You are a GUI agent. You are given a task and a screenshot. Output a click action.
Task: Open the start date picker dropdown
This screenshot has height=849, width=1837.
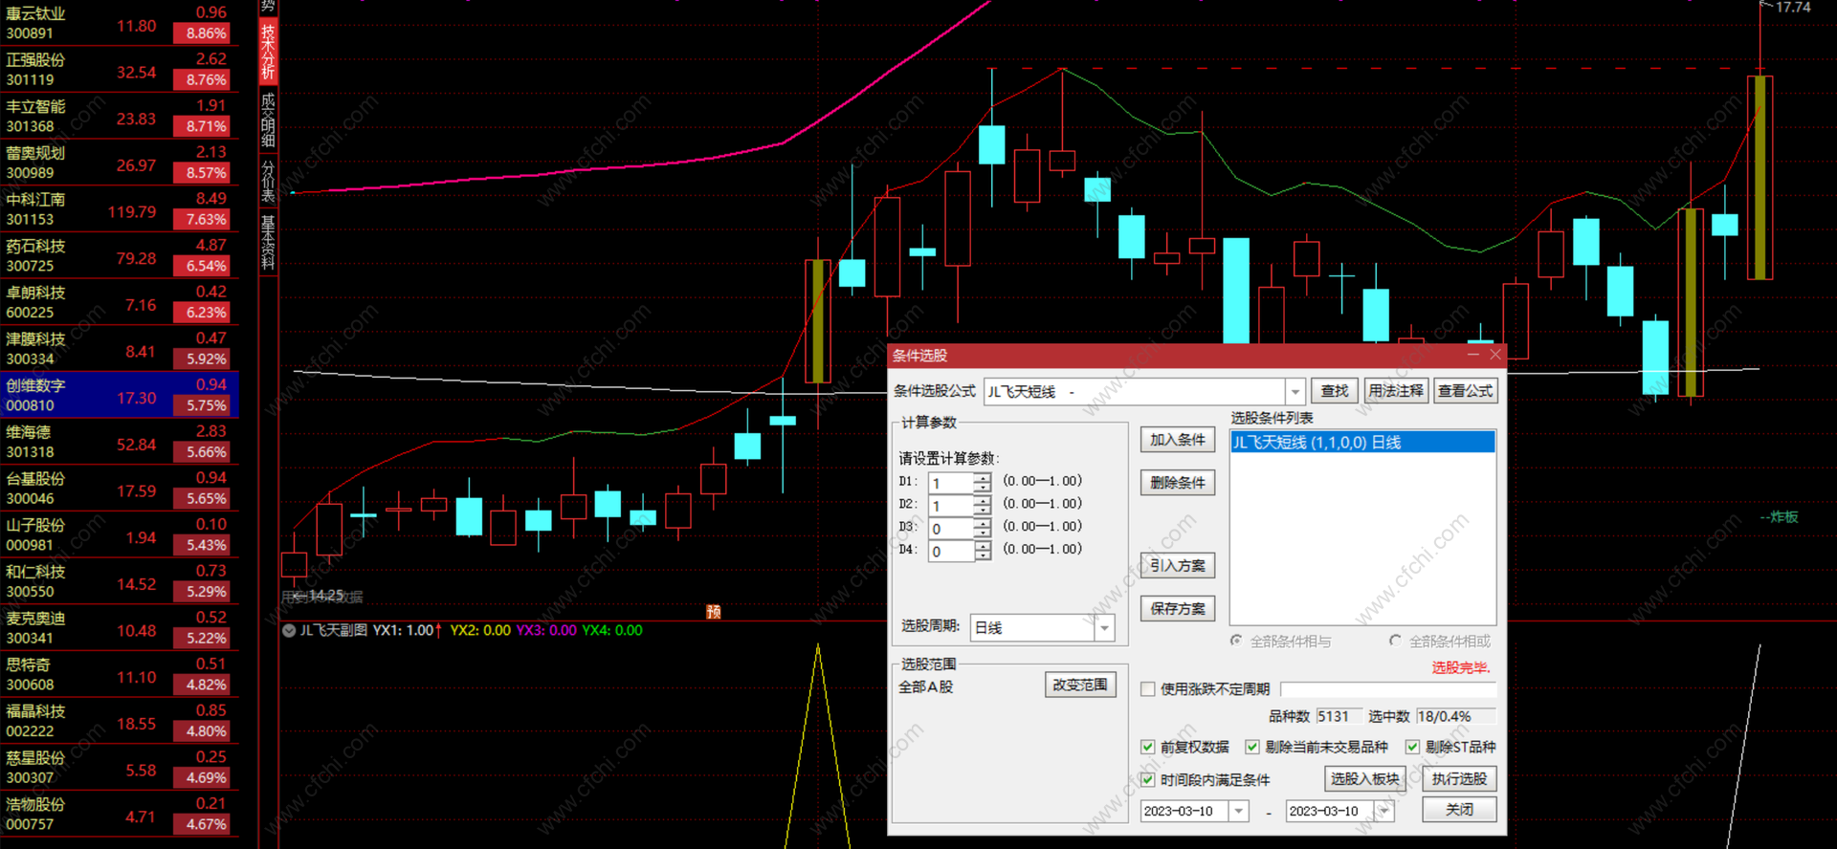1239,811
